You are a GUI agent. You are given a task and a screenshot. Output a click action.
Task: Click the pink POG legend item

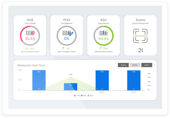click(x=84, y=95)
